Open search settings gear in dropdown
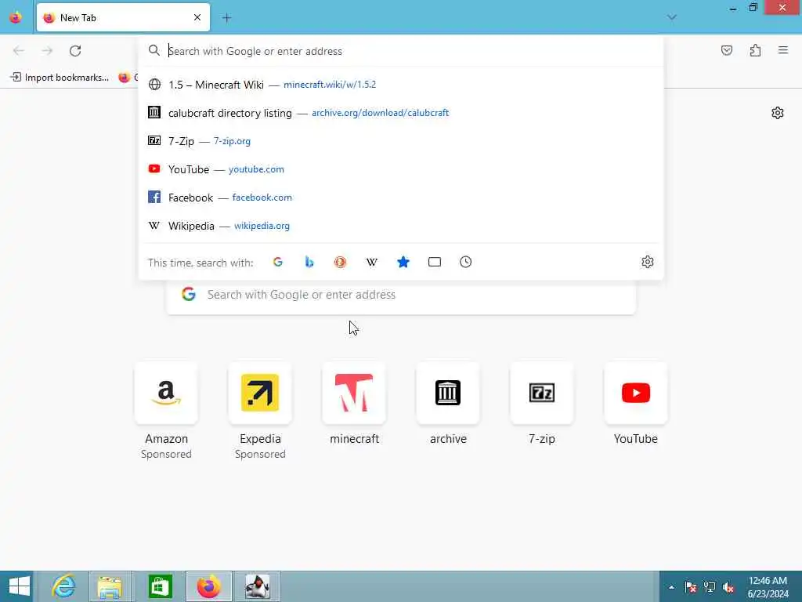 tap(648, 262)
